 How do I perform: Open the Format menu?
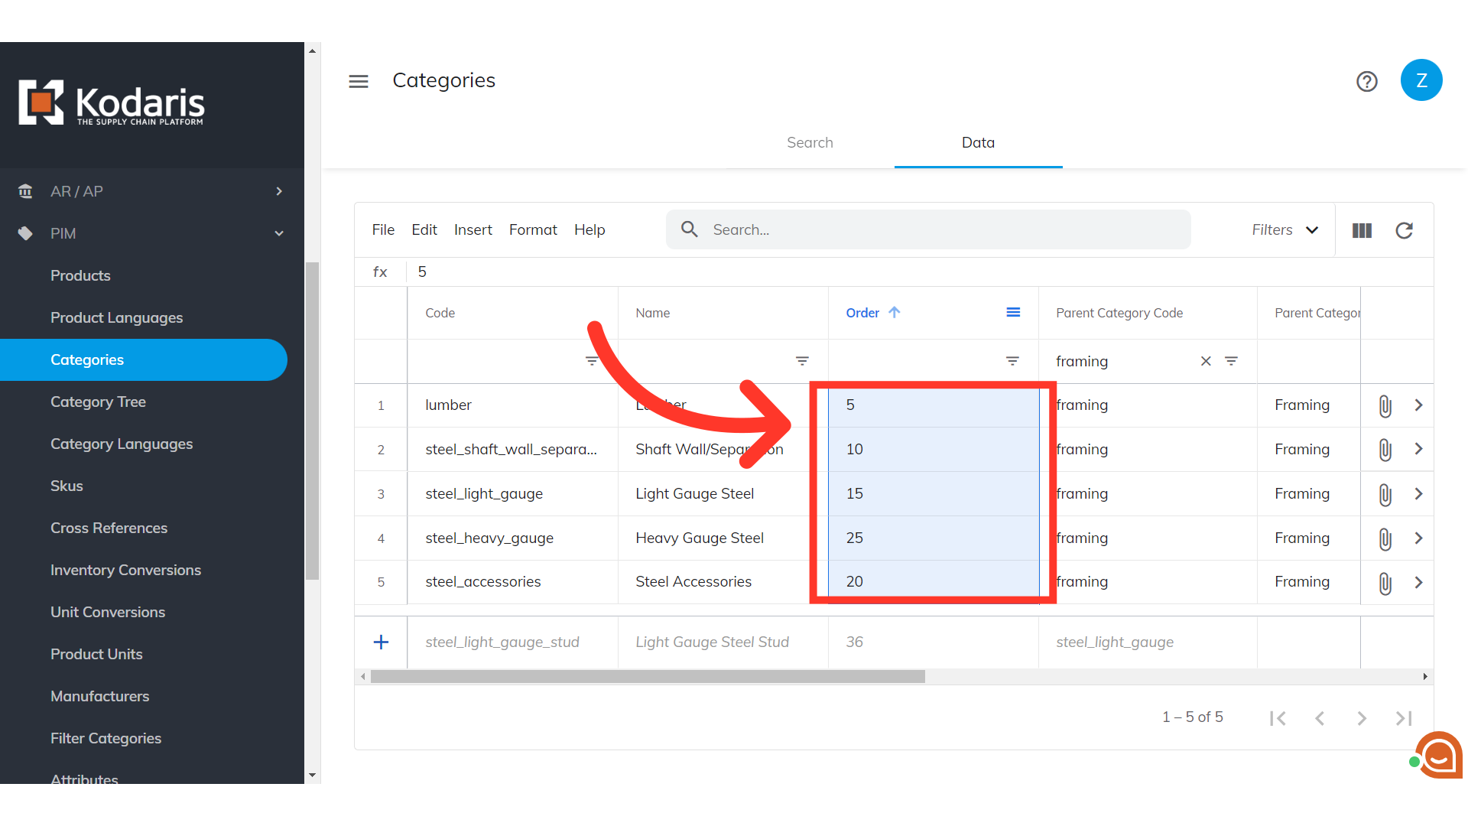pos(533,230)
